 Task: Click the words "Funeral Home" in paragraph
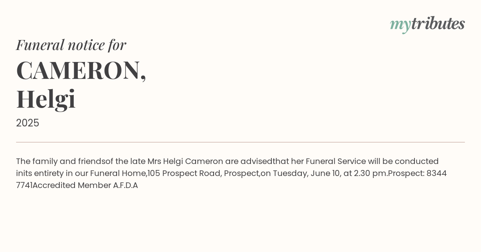[118, 173]
